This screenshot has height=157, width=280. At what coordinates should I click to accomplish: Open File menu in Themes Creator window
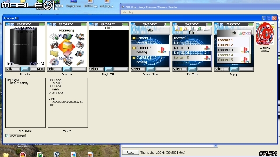[124, 12]
